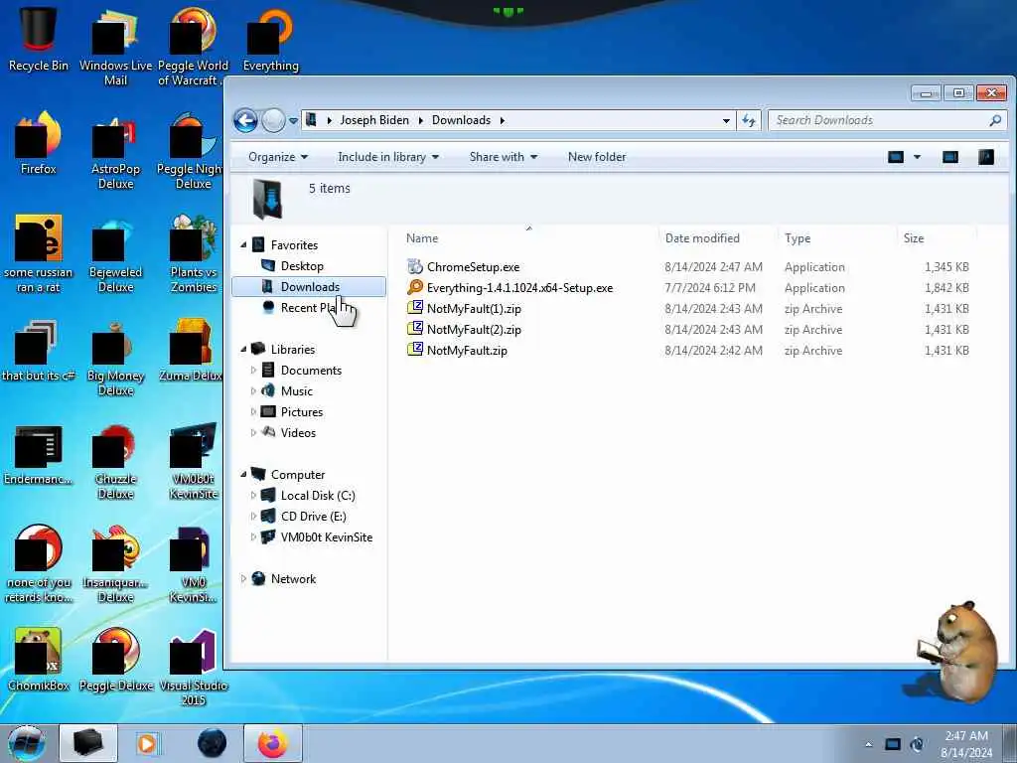1017x763 pixels.
Task: Open the recent pages dropdown beside the Forward arrow
Action: [x=293, y=120]
